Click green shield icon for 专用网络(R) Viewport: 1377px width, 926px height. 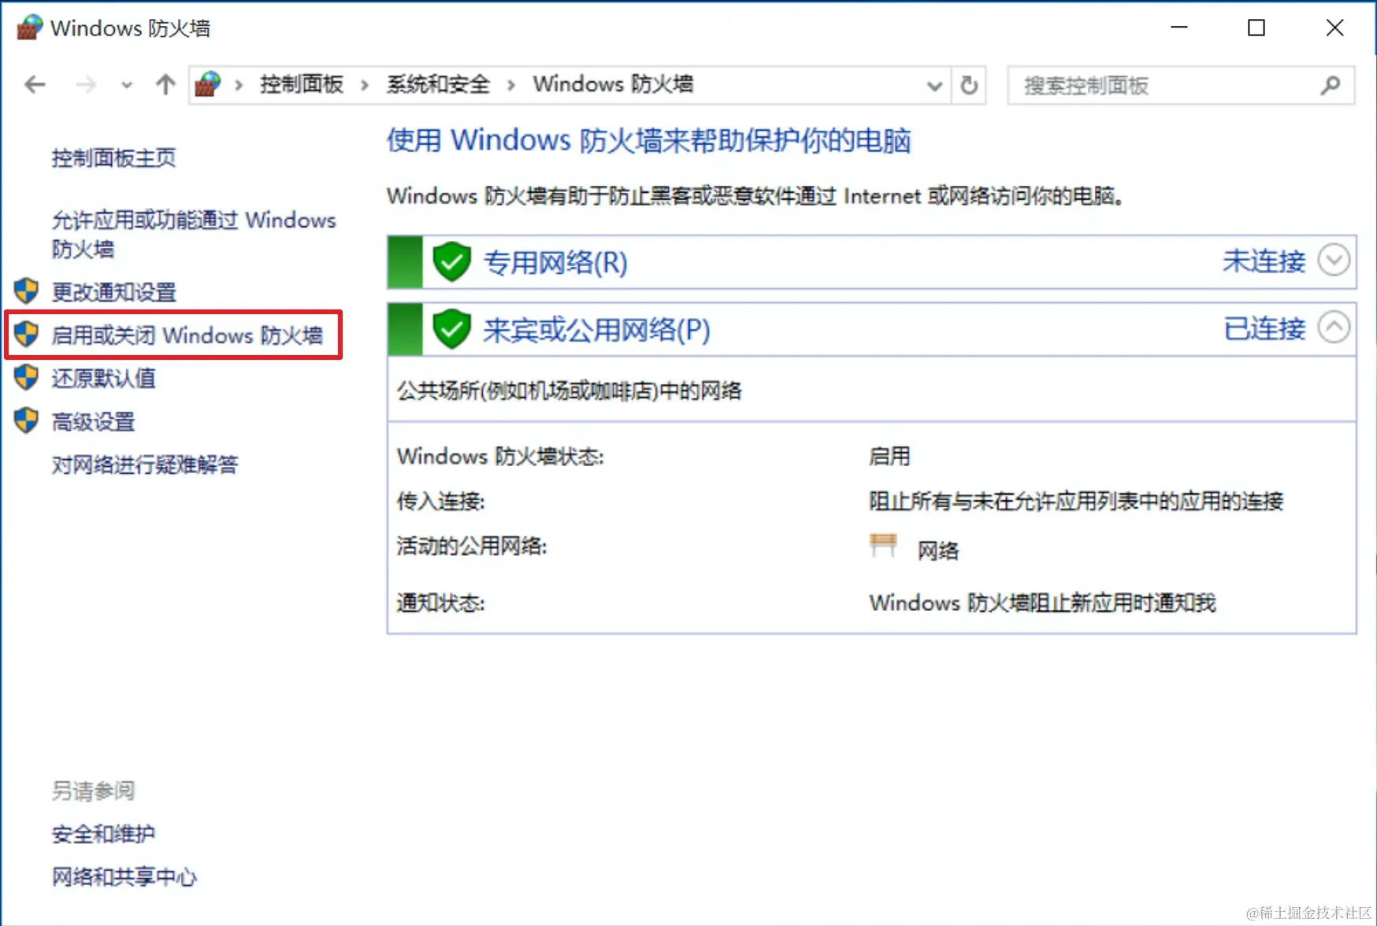(x=452, y=261)
